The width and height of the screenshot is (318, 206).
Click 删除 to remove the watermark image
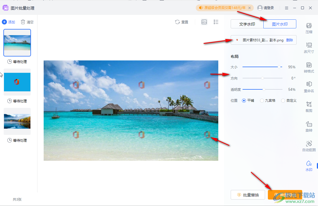[x=289, y=40]
